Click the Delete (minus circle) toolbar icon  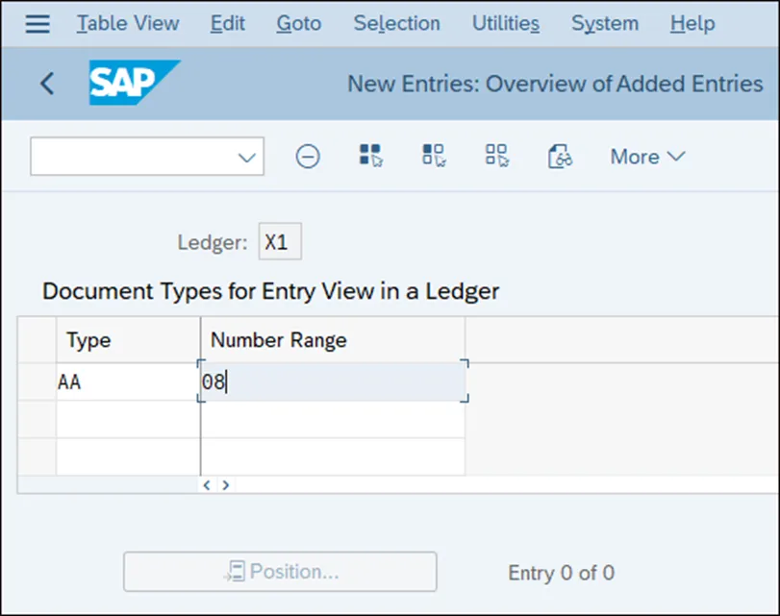click(308, 157)
